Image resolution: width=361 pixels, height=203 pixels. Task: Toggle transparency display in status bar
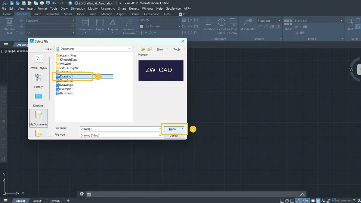click(318, 201)
